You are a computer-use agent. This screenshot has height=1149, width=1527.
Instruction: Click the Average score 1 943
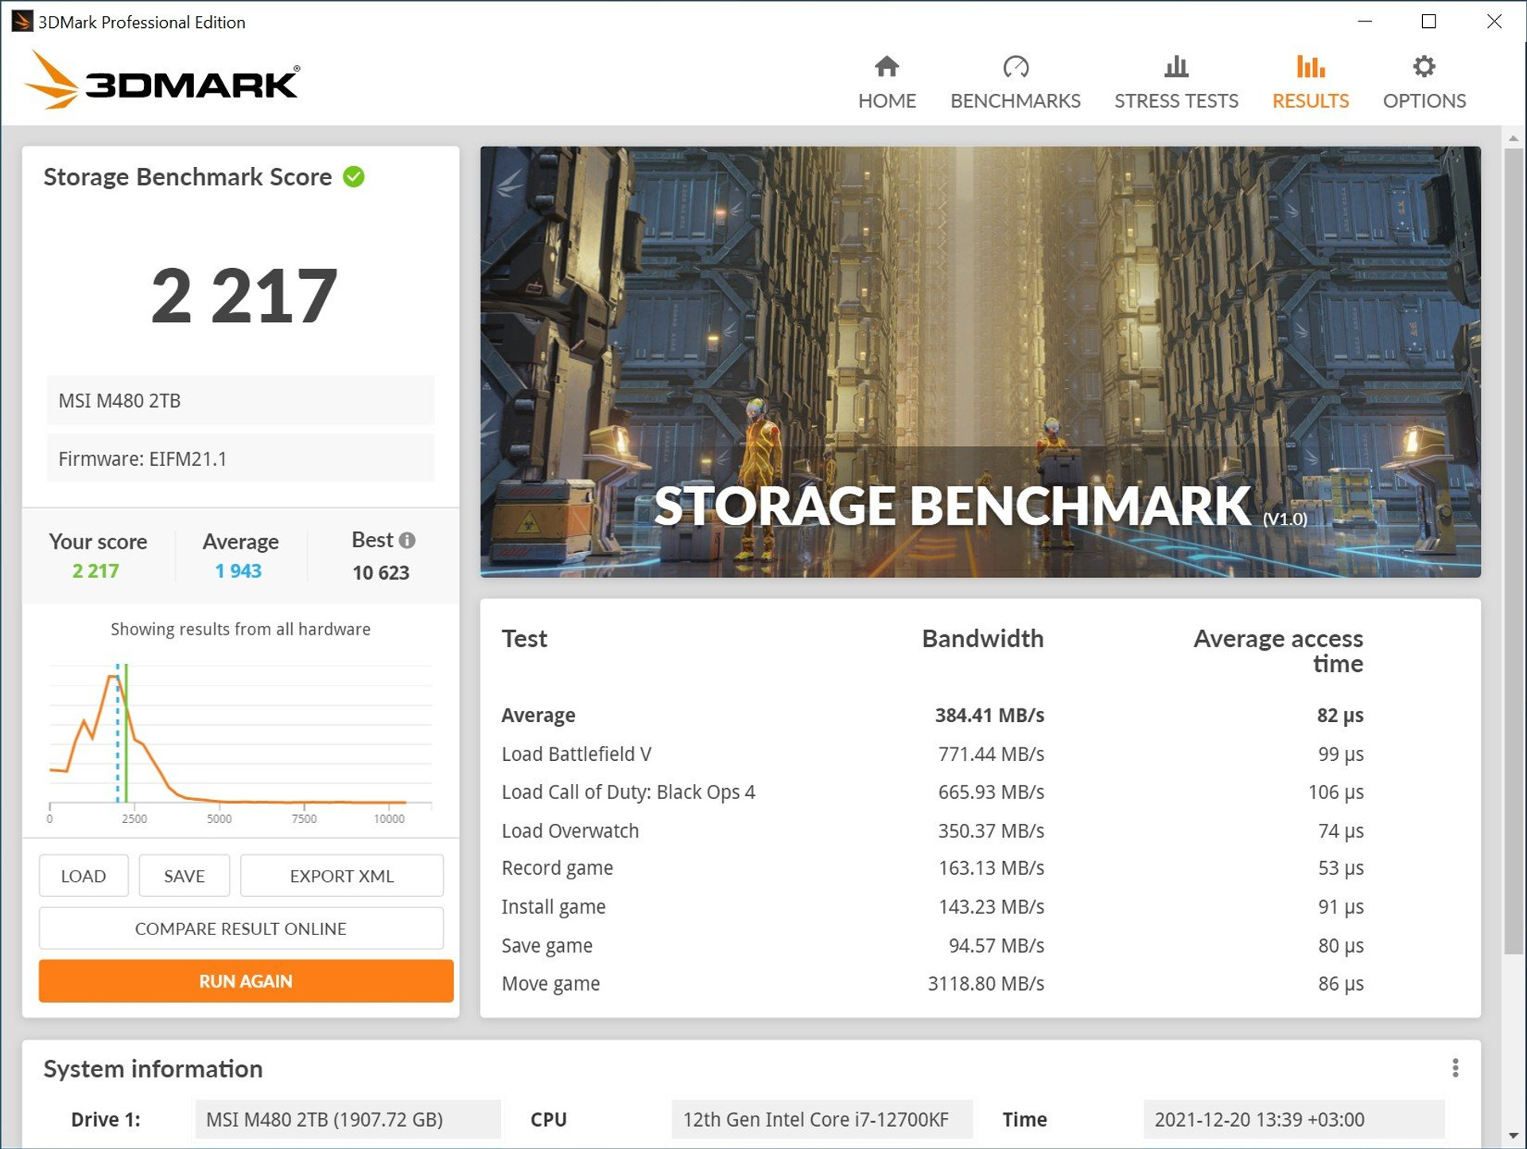coord(239,571)
